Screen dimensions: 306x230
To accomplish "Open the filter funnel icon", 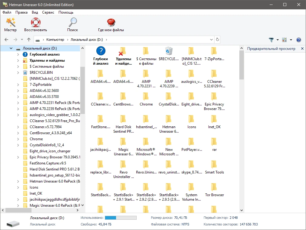I will [x=271, y=40].
